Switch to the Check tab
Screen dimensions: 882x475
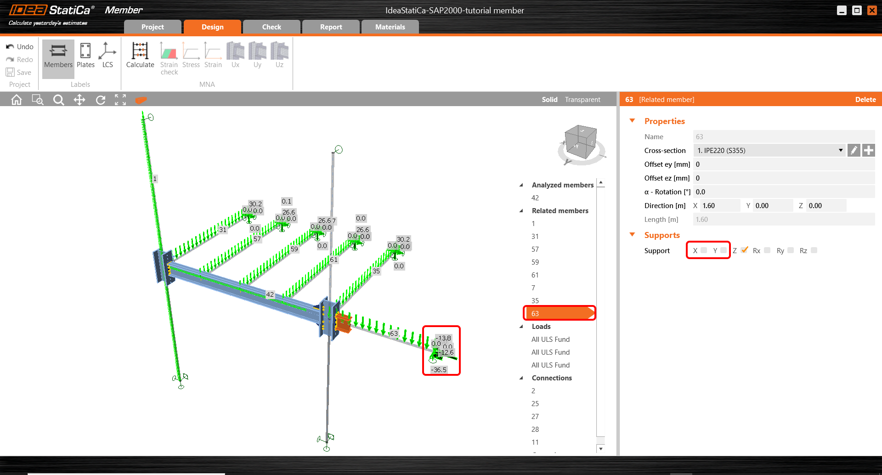point(271,27)
